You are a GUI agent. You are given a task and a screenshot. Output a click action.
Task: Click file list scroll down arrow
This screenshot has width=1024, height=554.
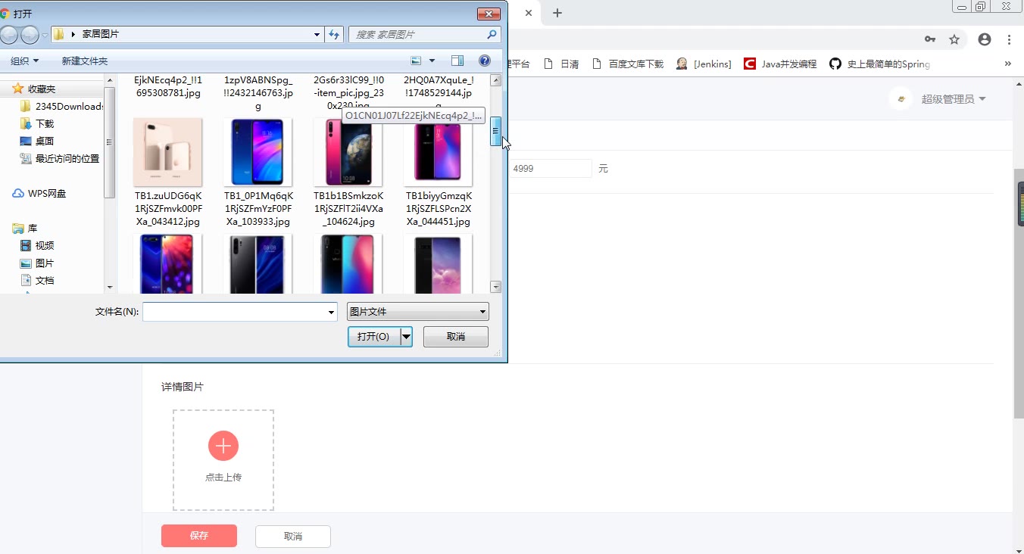496,287
